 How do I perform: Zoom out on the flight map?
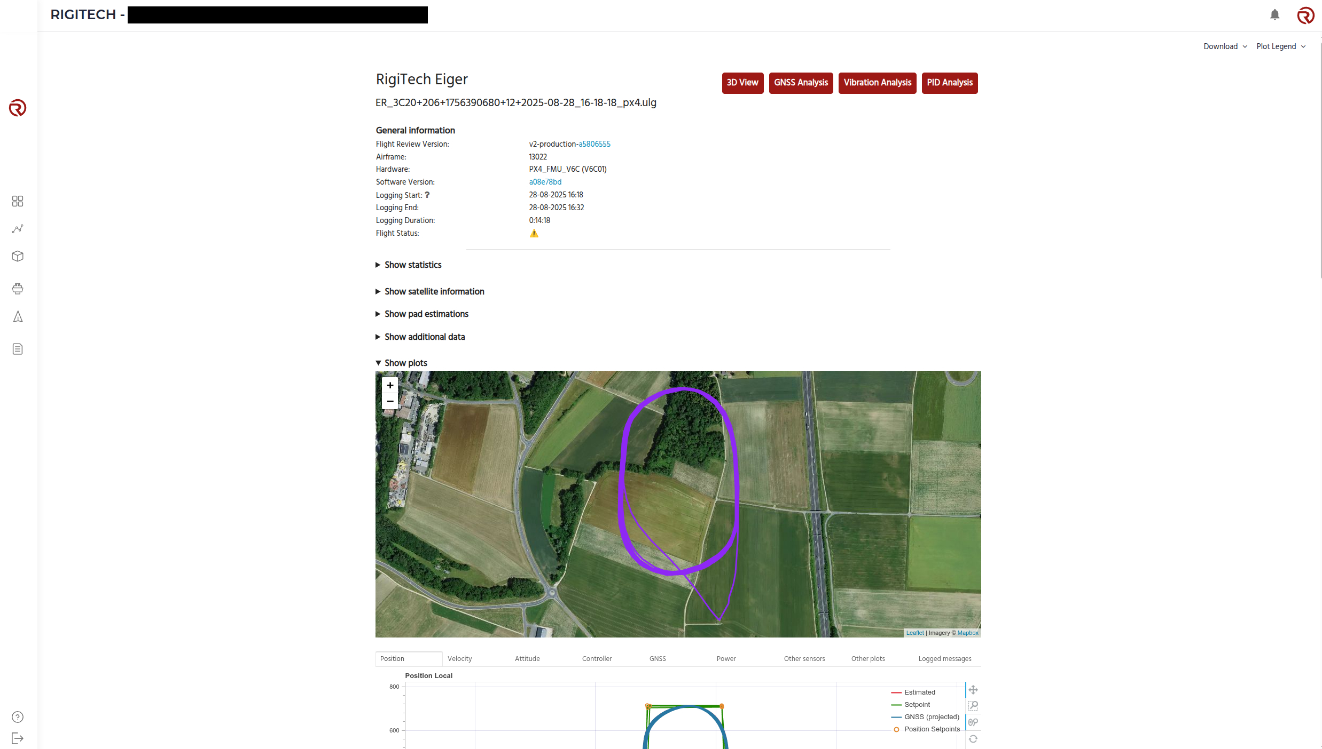pyautogui.click(x=390, y=401)
